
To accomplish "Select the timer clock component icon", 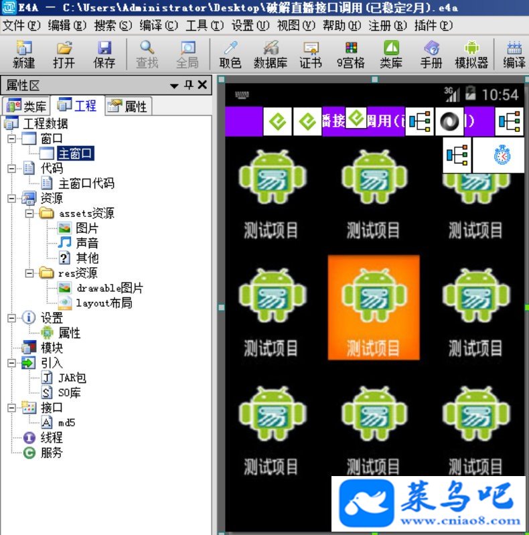I will pos(502,155).
